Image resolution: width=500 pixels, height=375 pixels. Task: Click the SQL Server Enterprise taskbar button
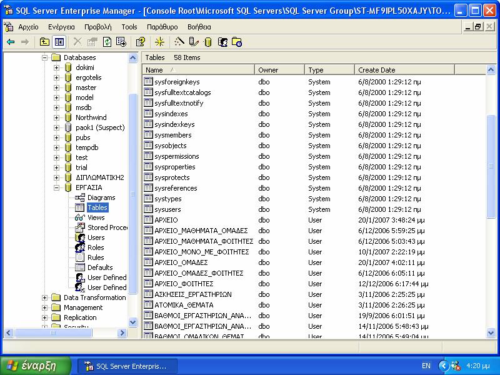127,366
